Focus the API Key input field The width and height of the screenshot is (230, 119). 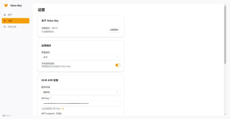(81, 103)
